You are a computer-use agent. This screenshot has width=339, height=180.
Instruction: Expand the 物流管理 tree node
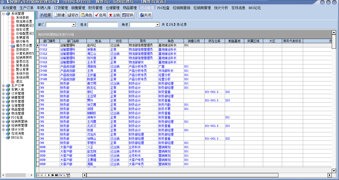[3, 114]
